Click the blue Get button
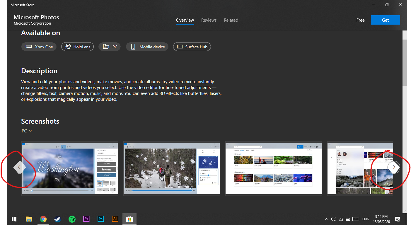Image resolution: width=411 pixels, height=225 pixels. pos(385,20)
